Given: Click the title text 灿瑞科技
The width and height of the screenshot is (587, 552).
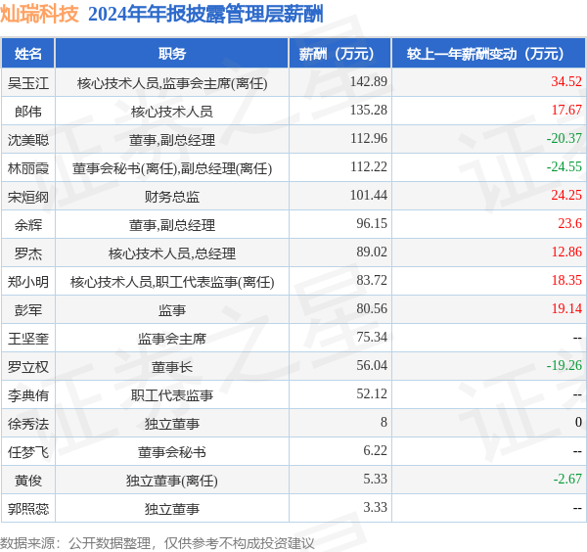Looking at the screenshot, I should pos(40,15).
